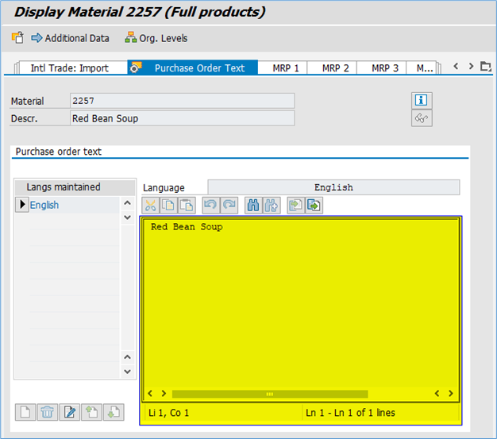Click the Langs maintained column header
Image resolution: width=497 pixels, height=439 pixels.
(75, 187)
